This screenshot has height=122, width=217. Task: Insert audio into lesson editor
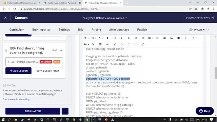coord(186,38)
